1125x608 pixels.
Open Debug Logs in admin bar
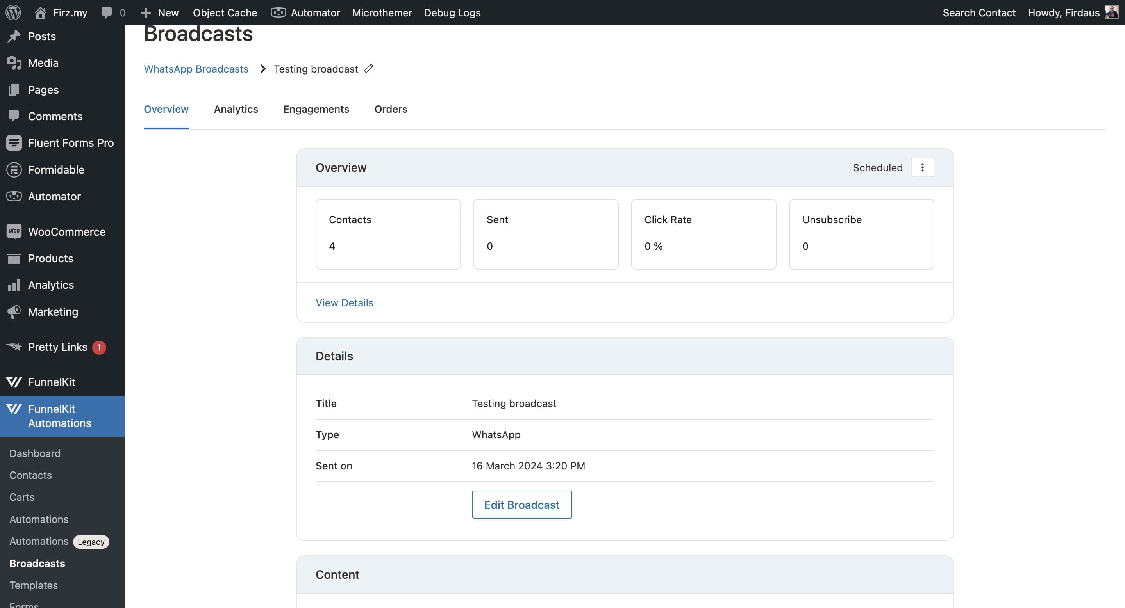(x=452, y=12)
